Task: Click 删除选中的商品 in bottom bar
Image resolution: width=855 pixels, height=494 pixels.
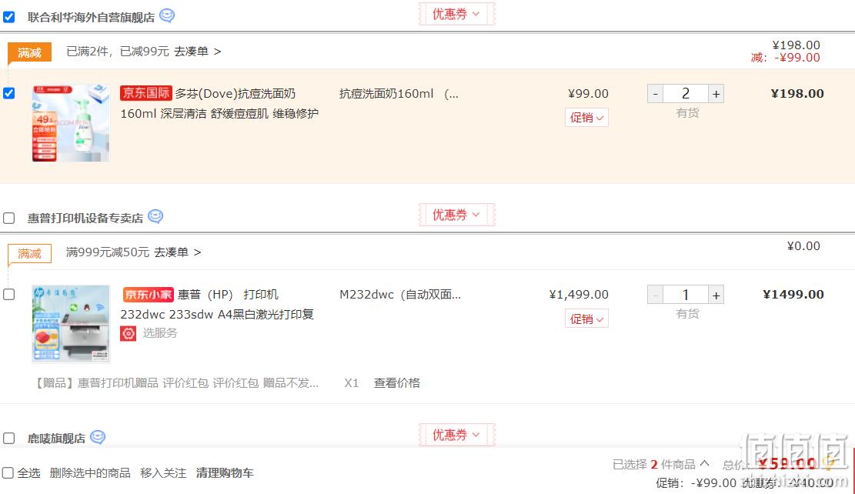Action: pyautogui.click(x=90, y=472)
